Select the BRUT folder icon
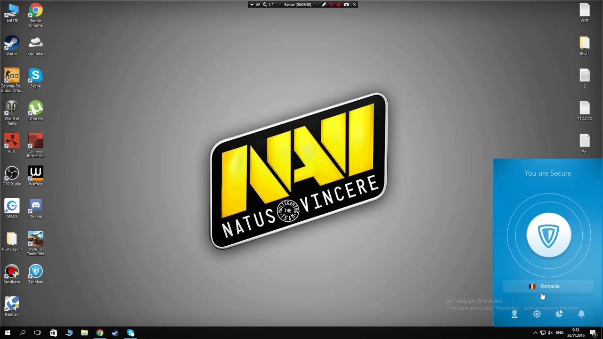The image size is (603, 339). [585, 46]
